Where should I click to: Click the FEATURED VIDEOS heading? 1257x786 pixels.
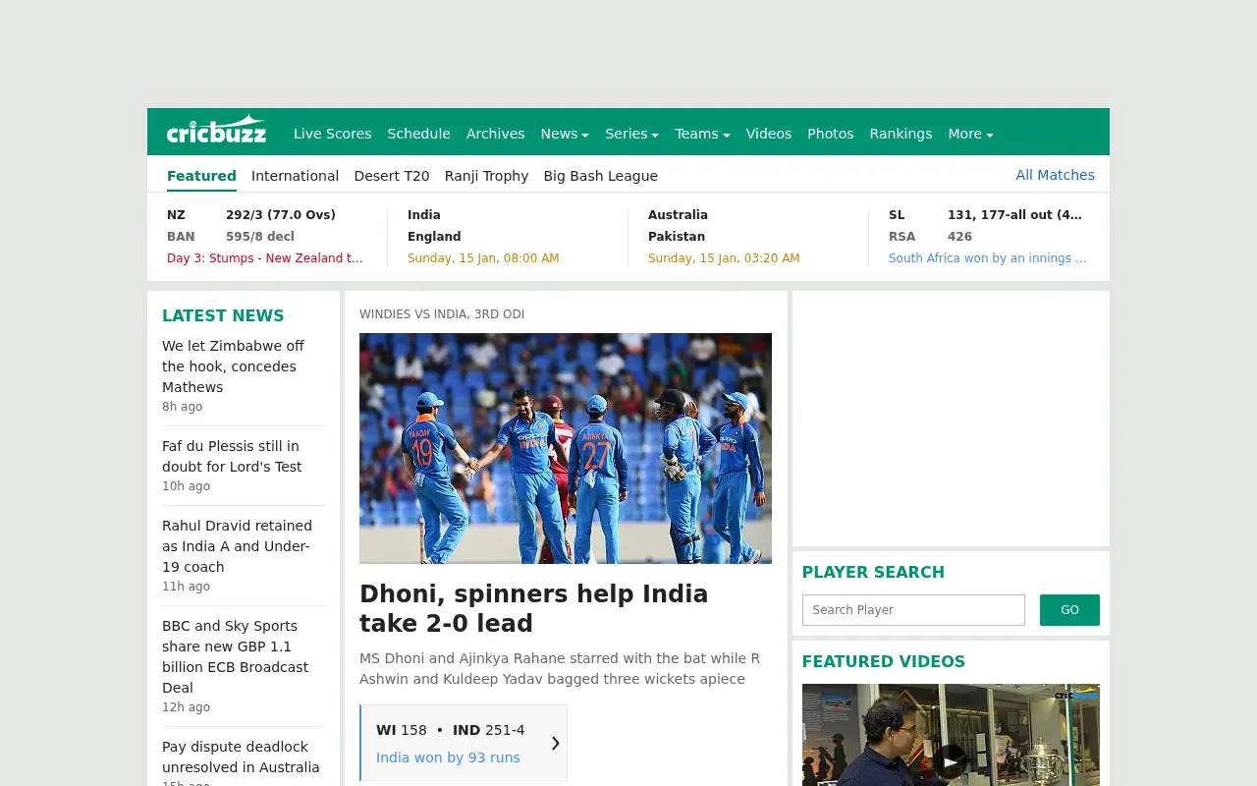click(884, 661)
